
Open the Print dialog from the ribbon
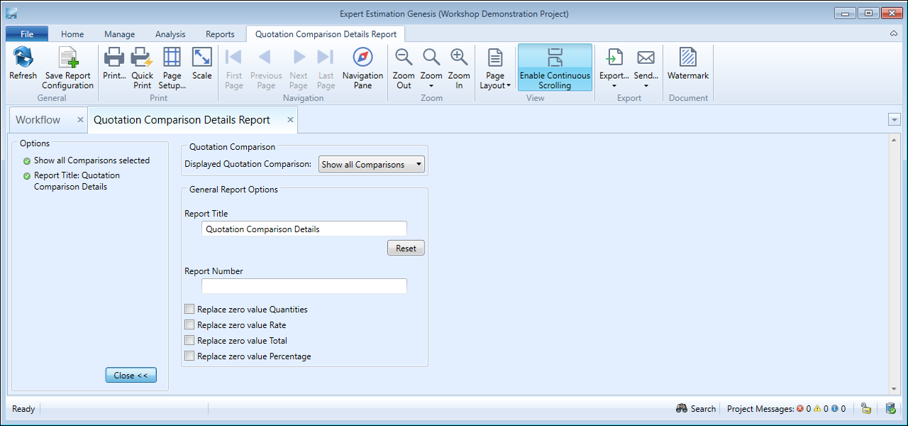coord(114,58)
